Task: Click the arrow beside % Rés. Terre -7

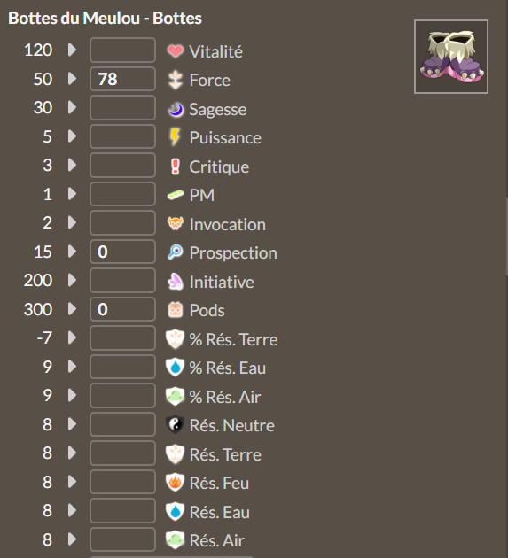Action: click(73, 337)
